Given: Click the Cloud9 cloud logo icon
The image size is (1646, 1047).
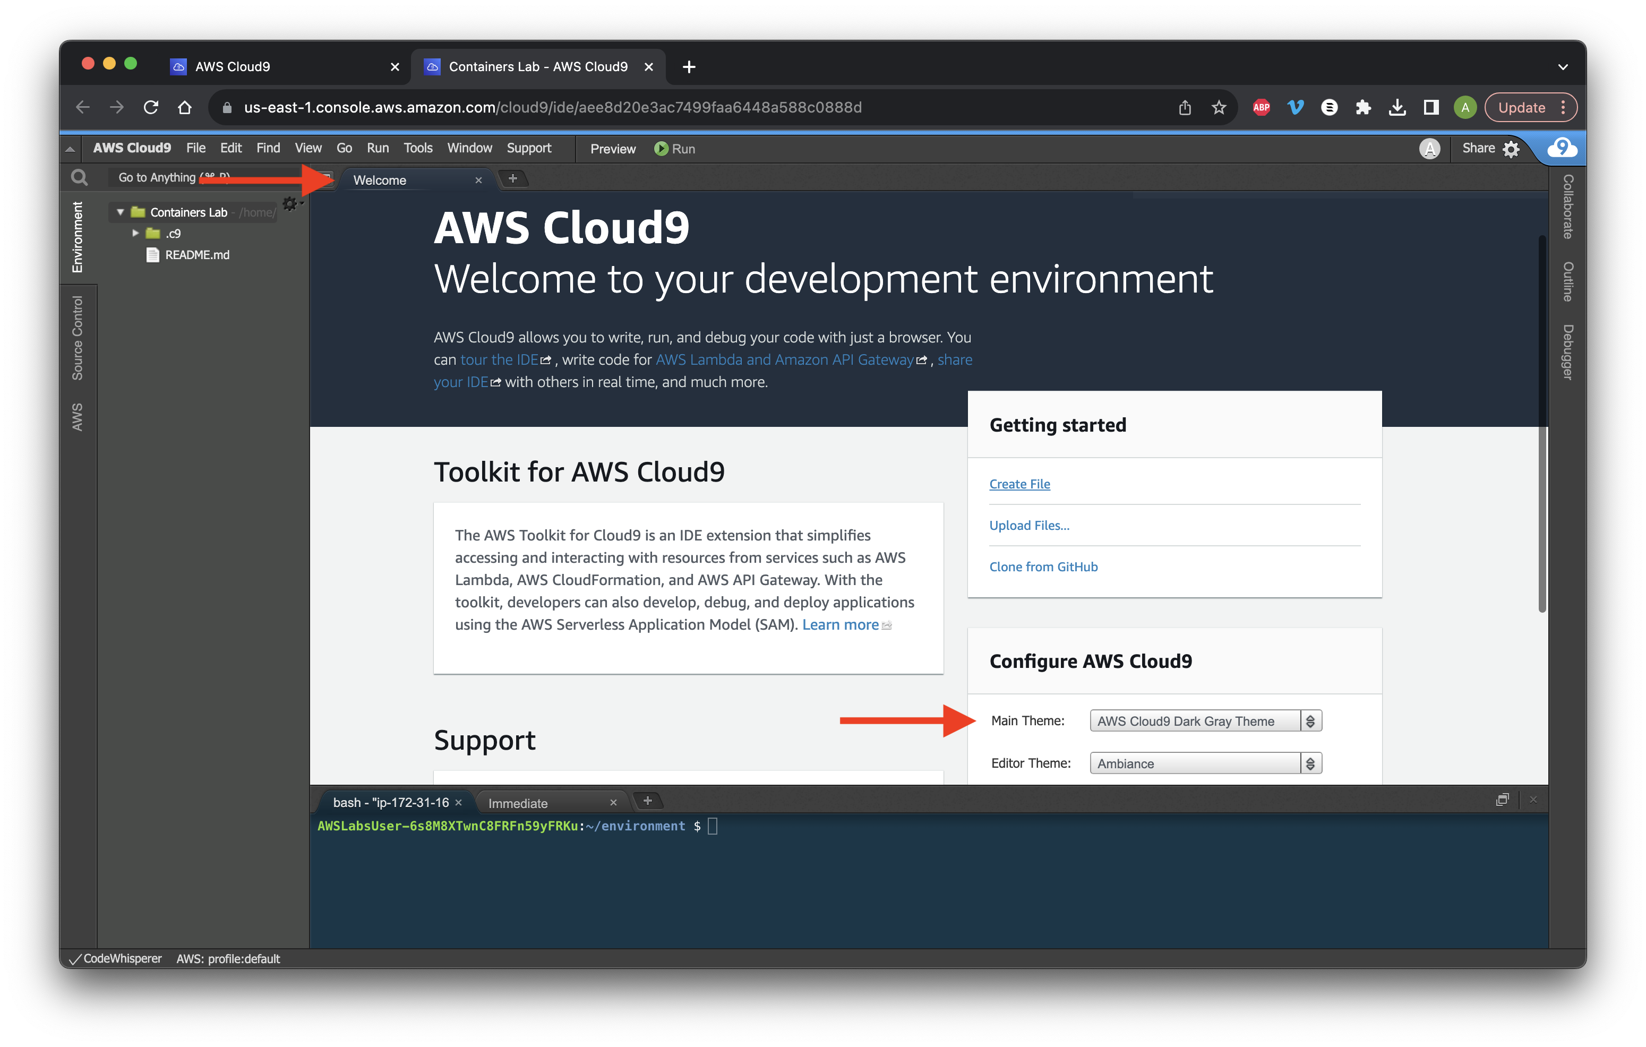Looking at the screenshot, I should (x=1562, y=148).
